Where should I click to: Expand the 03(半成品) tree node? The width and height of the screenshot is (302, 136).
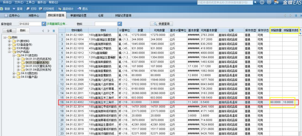[9, 48]
